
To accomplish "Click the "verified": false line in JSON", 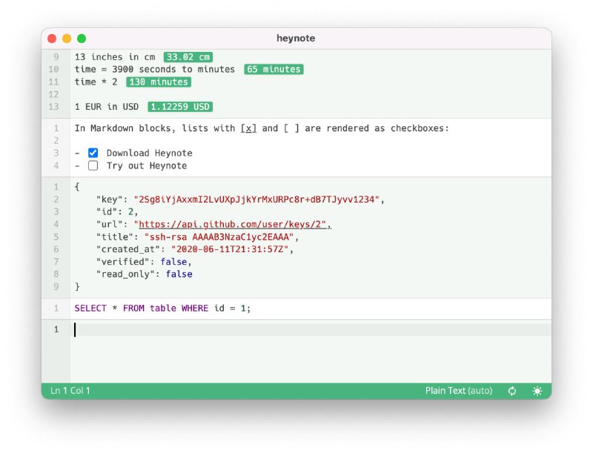I will click(x=145, y=262).
